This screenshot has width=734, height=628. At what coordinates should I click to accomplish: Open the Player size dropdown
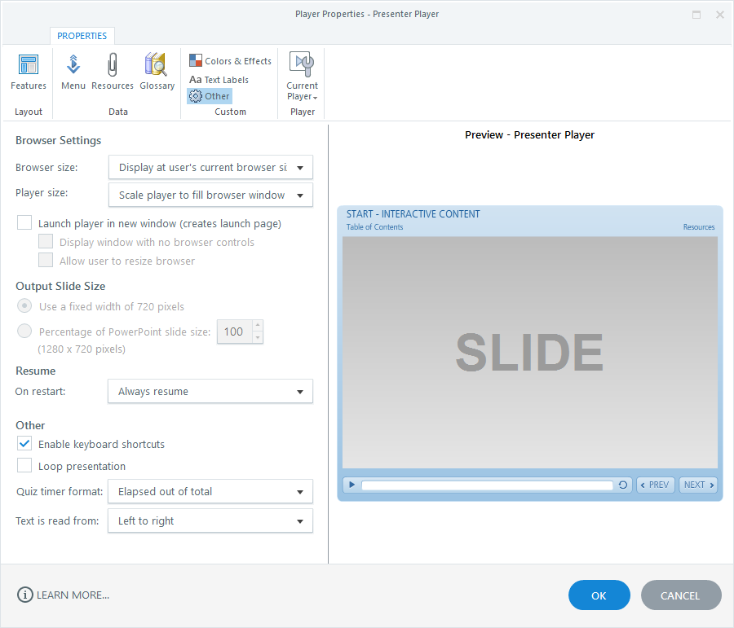[210, 195]
